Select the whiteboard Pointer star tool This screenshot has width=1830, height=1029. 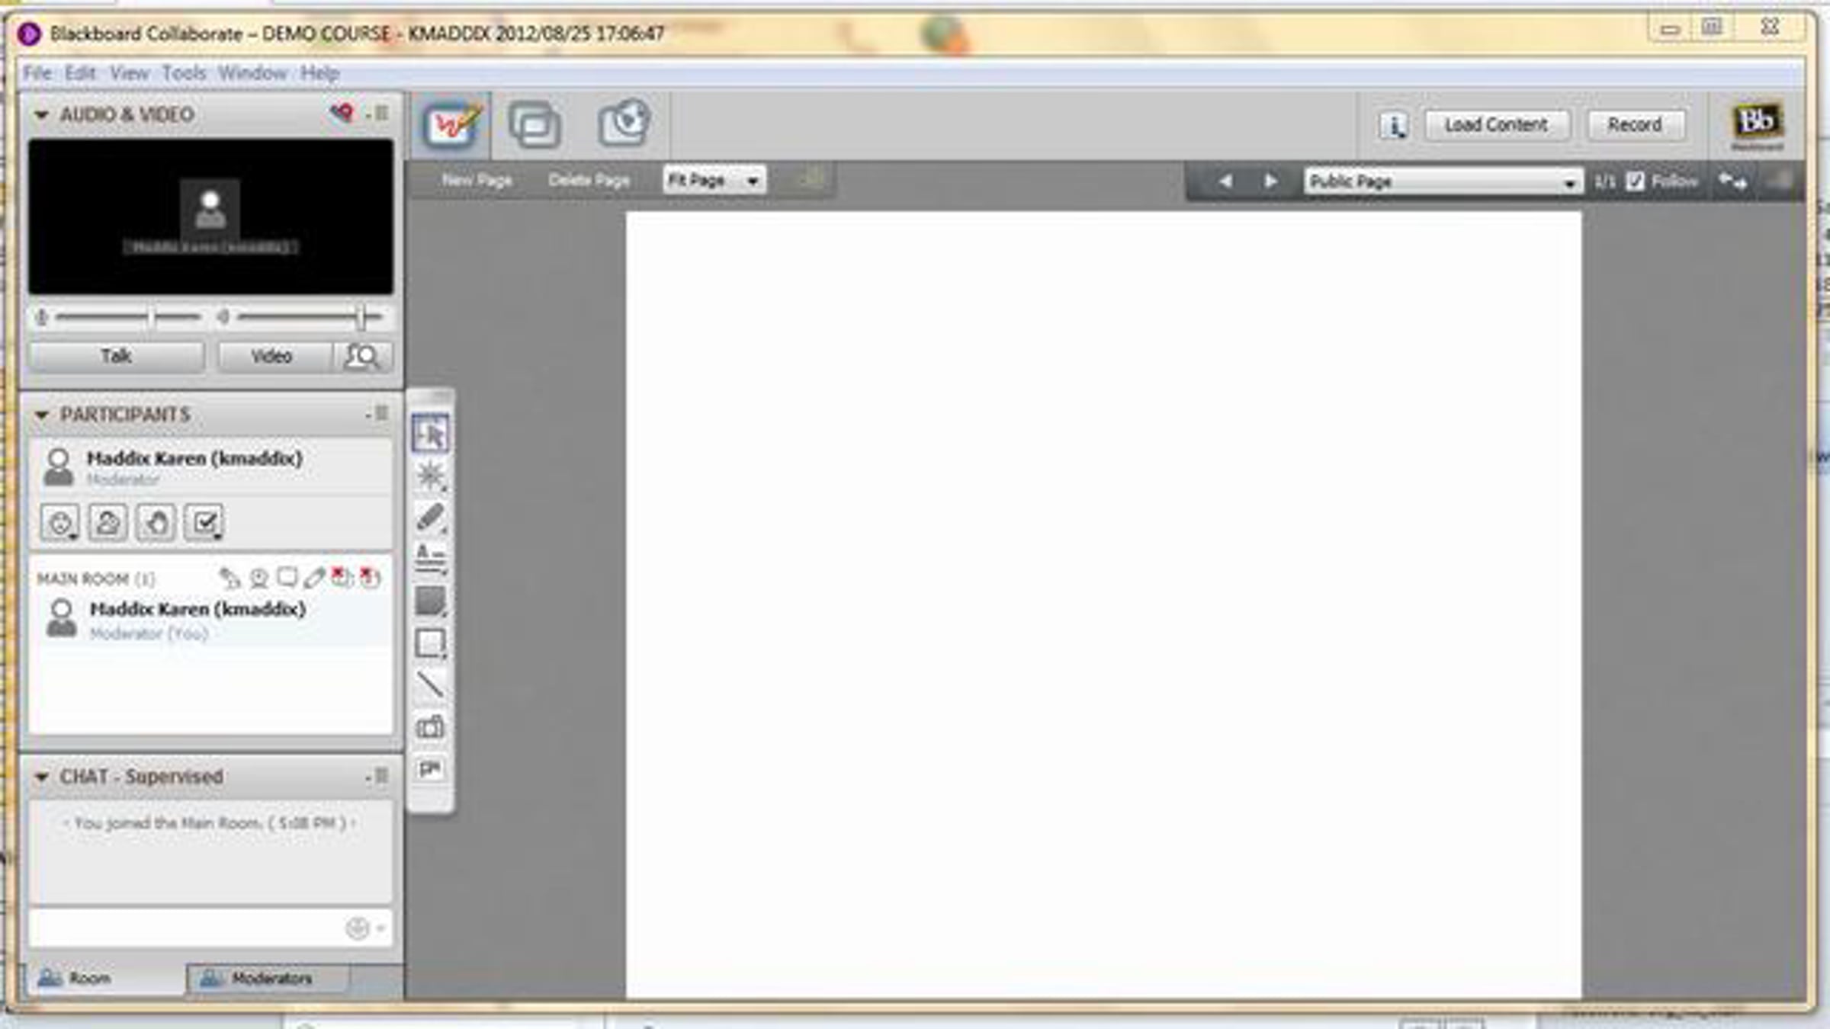tap(431, 476)
